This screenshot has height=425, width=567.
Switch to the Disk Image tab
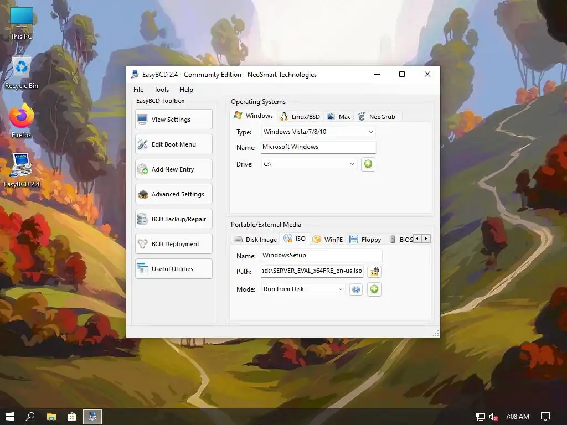[255, 240]
